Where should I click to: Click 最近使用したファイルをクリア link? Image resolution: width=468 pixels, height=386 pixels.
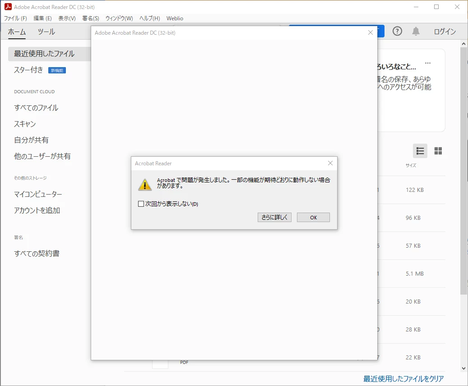403,378
